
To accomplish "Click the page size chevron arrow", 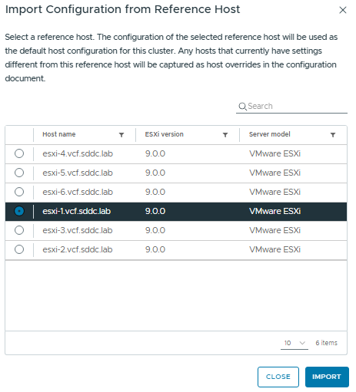I will (302, 343).
